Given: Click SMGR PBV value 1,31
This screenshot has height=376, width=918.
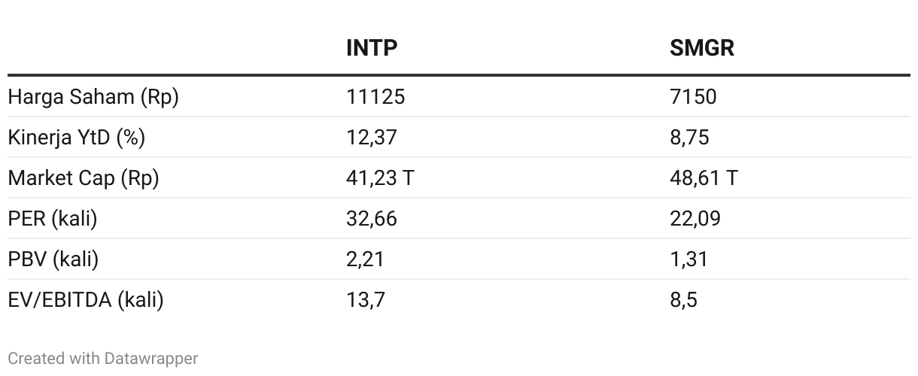Looking at the screenshot, I should (x=688, y=259).
